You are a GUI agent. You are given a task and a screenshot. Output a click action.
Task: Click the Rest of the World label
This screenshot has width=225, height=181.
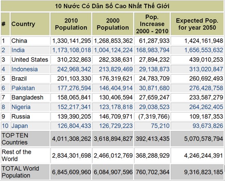16,156
